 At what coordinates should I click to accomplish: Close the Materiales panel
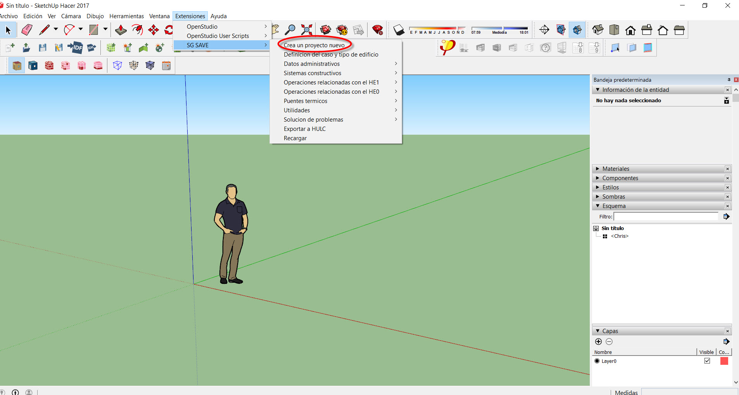click(x=727, y=169)
